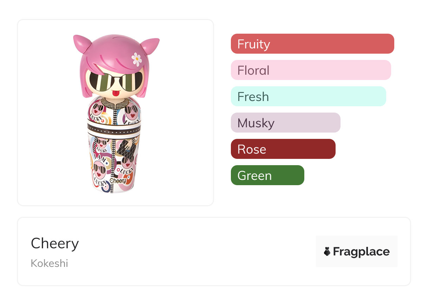Viewport: 428px width, 303px height.
Task: Choose the Fresh accord bar
Action: 308,96
